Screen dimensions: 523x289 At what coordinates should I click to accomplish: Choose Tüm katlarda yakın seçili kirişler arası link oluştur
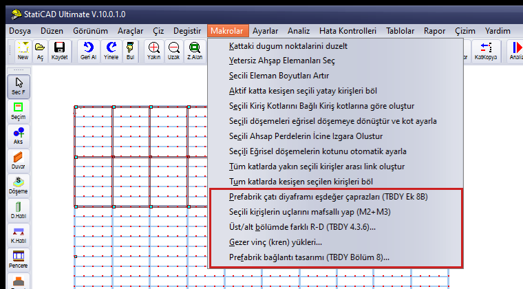point(336,167)
